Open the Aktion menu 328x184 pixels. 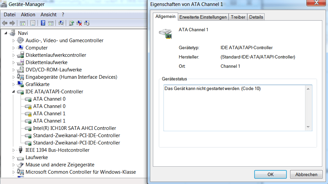point(28,15)
